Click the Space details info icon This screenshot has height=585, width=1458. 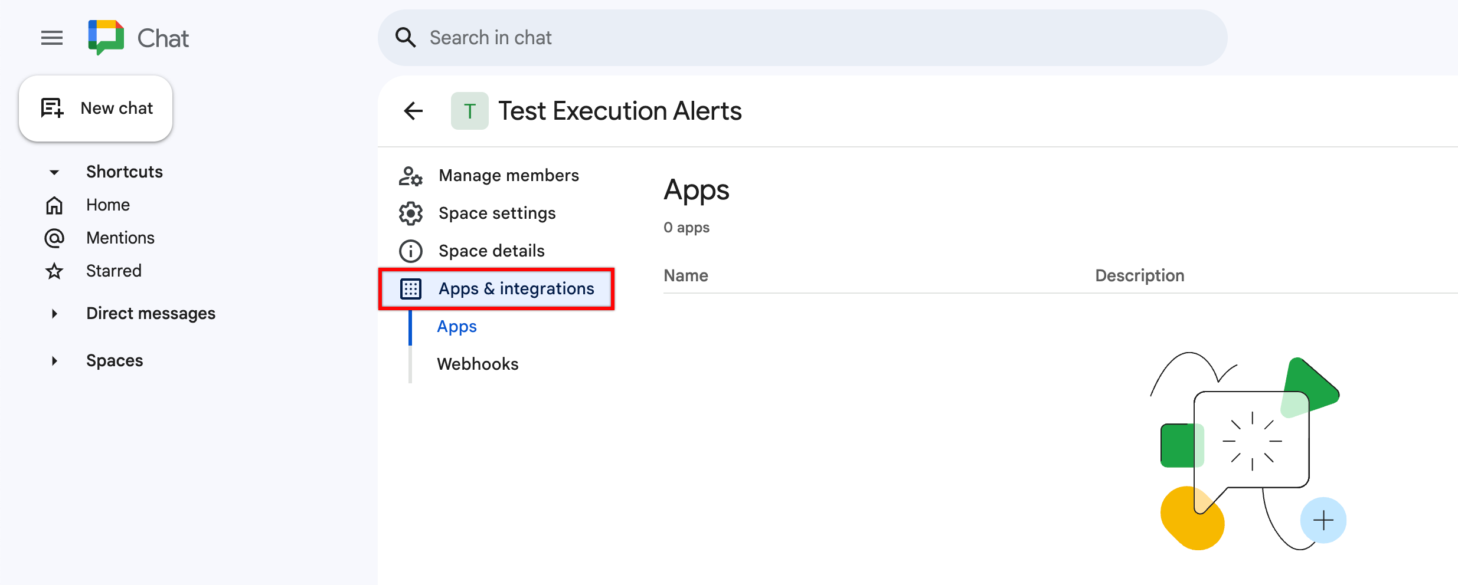410,251
